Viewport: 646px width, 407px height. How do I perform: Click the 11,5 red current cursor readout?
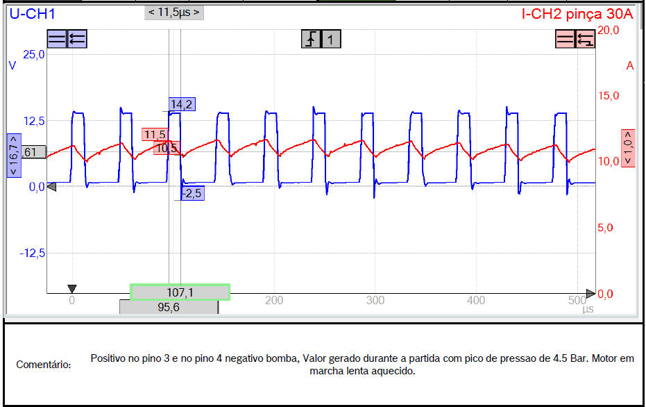click(x=155, y=134)
